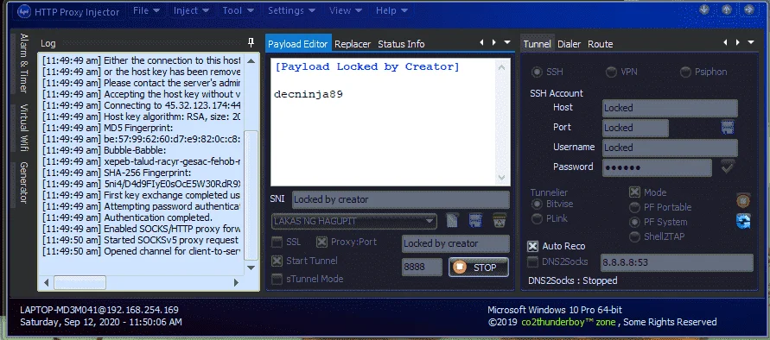Image resolution: width=770 pixels, height=340 pixels.
Task: Select the PF System mode
Action: click(x=635, y=223)
